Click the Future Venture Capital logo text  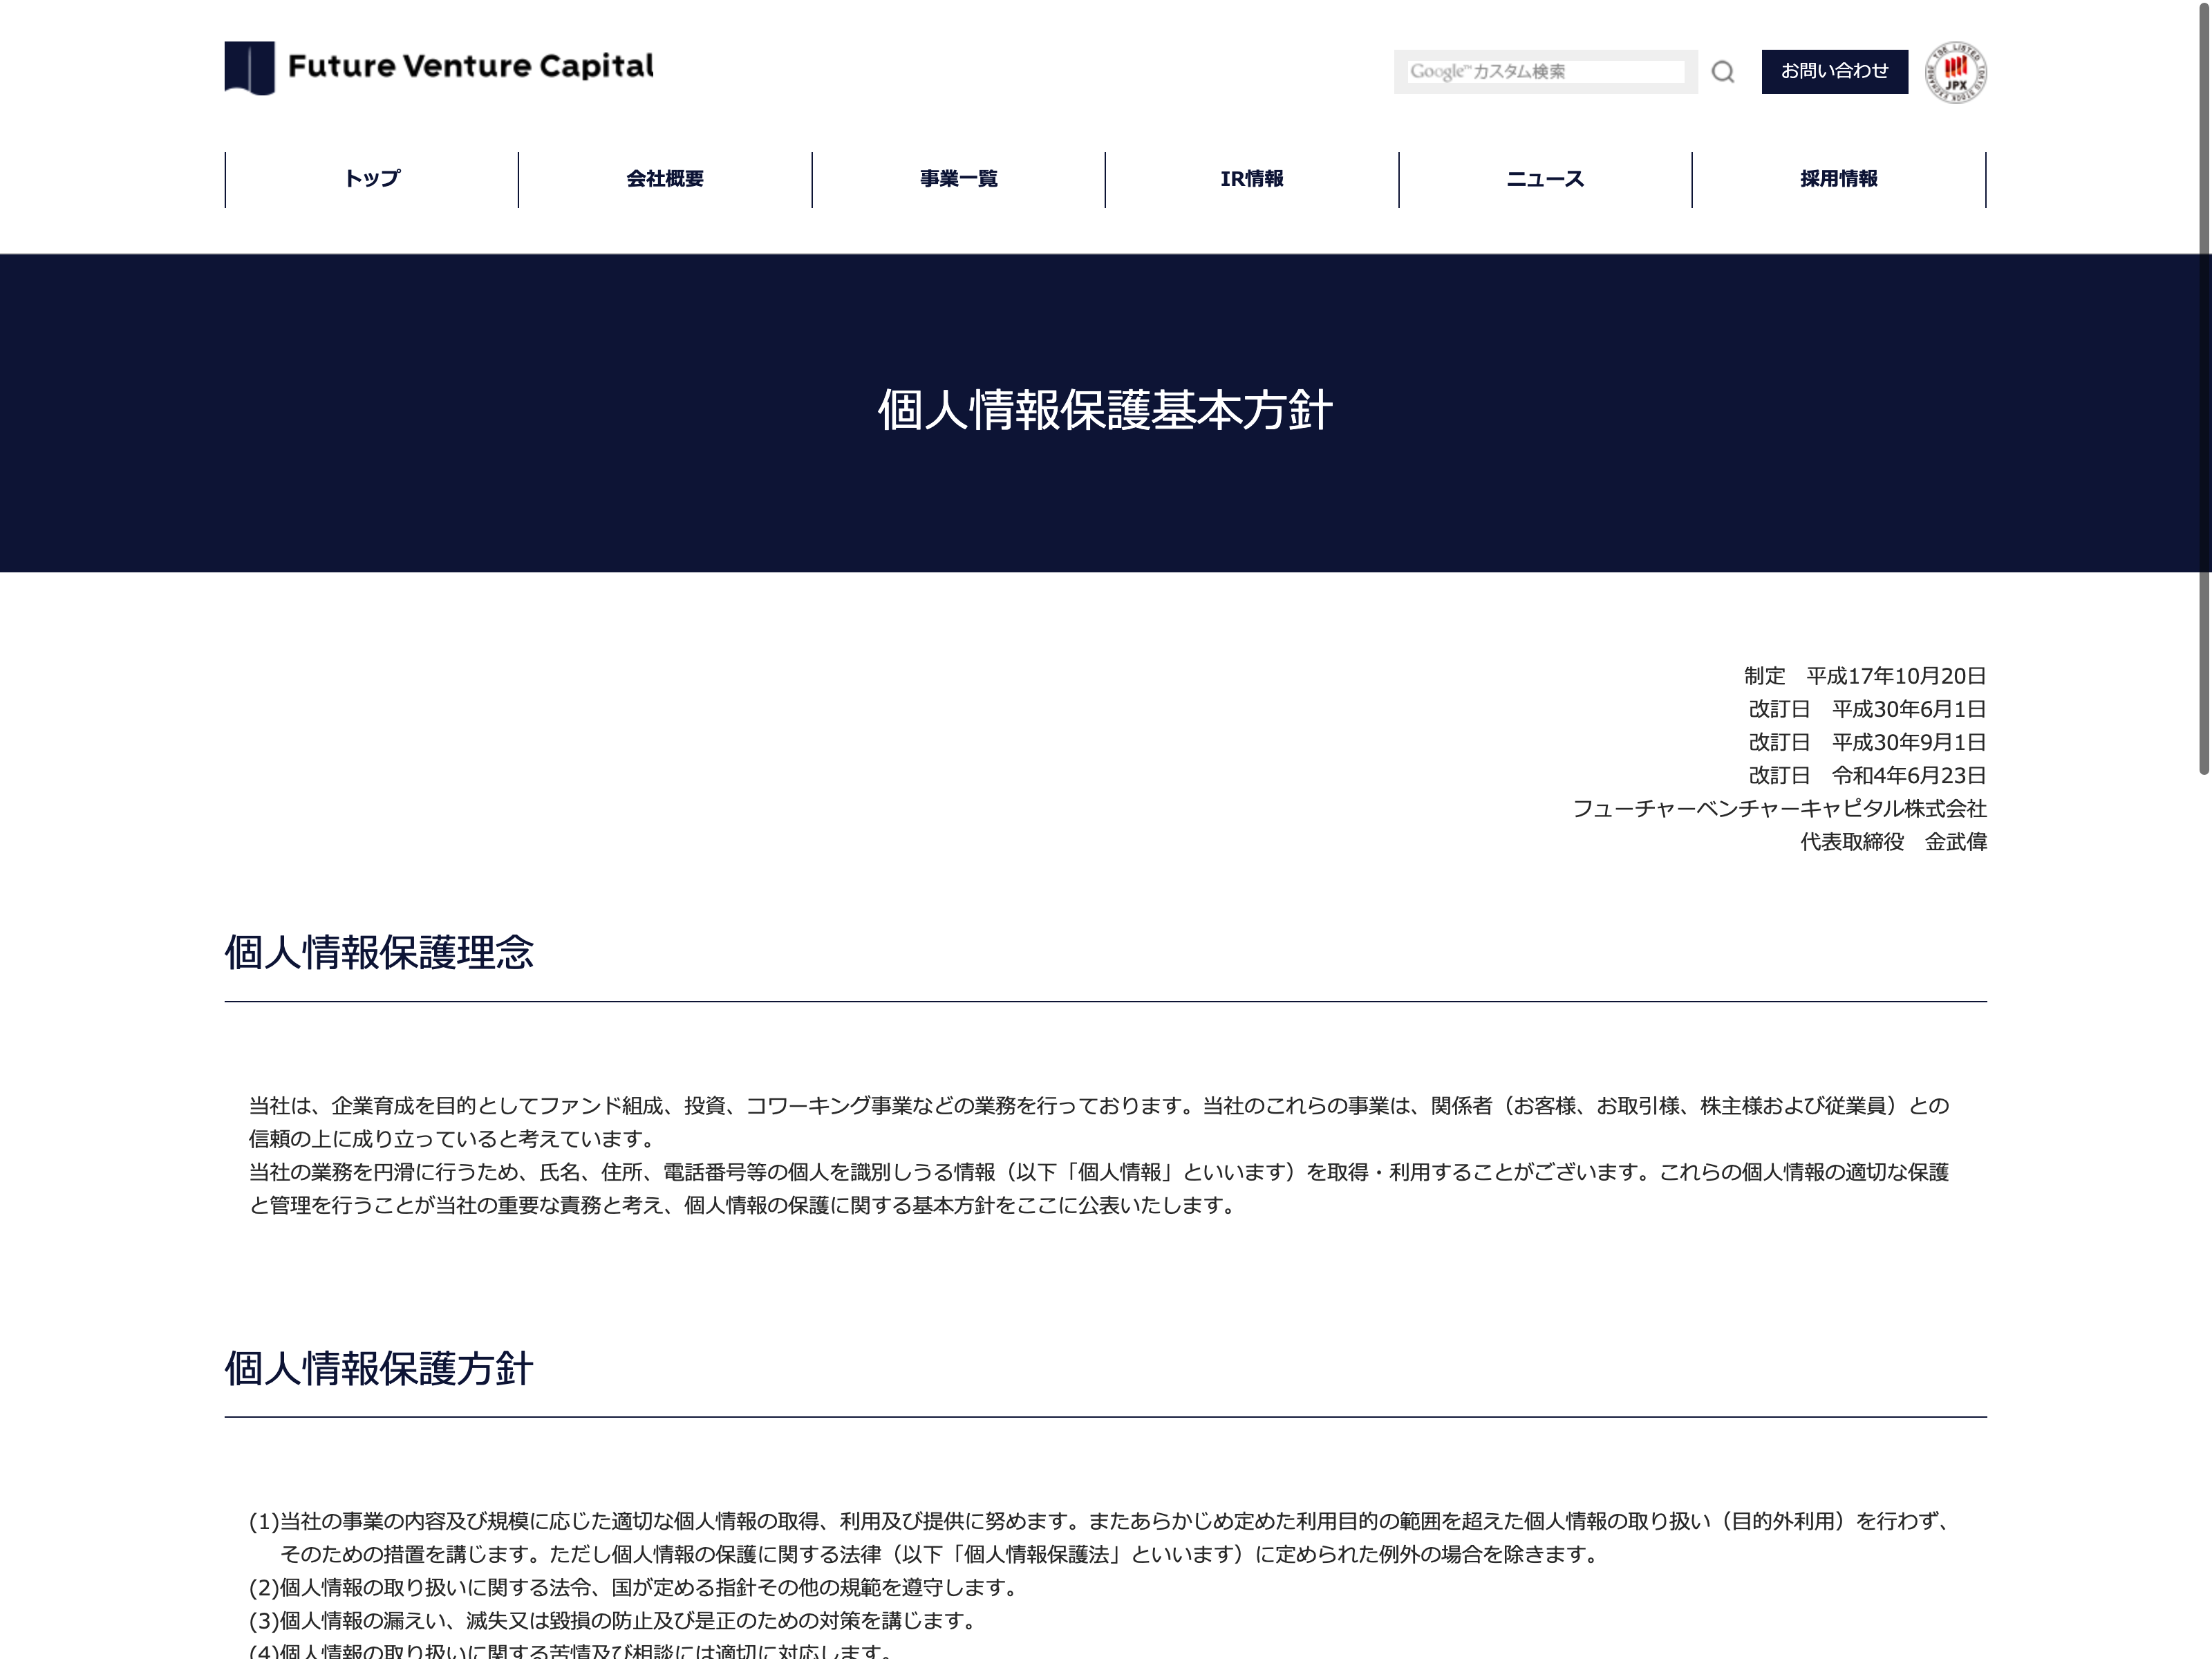470,67
